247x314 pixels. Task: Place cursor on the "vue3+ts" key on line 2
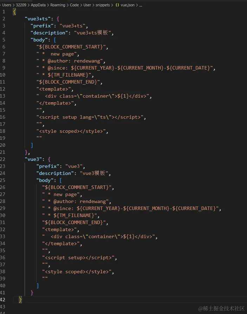38,19
